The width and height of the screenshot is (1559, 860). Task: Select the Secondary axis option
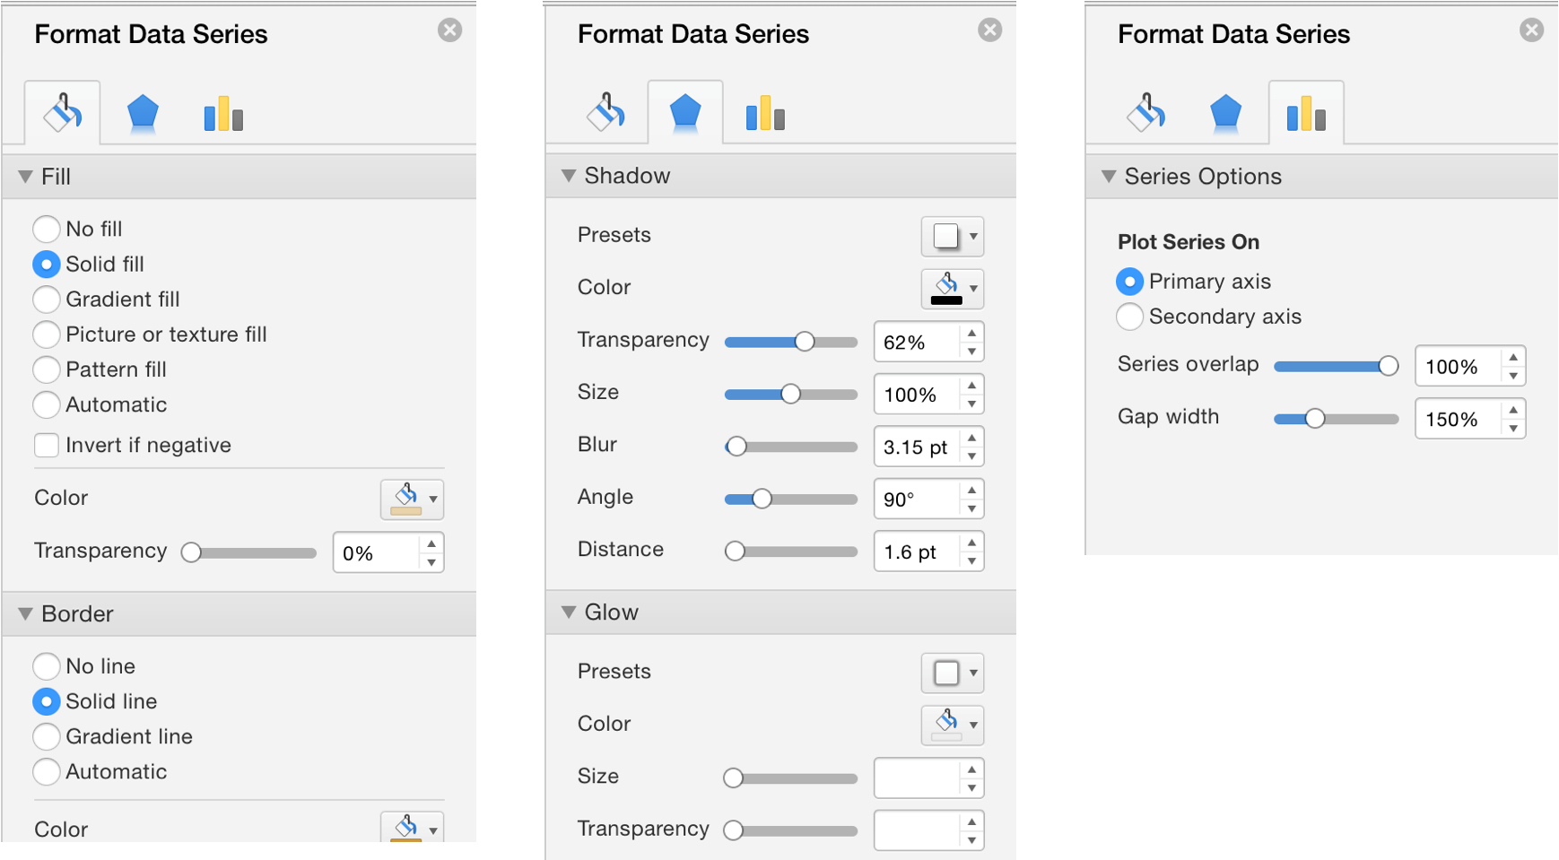[x=1129, y=316]
